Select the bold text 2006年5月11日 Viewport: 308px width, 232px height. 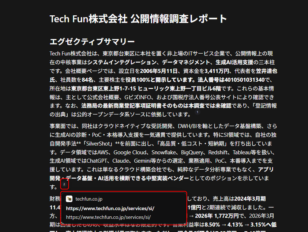pyautogui.click(x=159, y=71)
